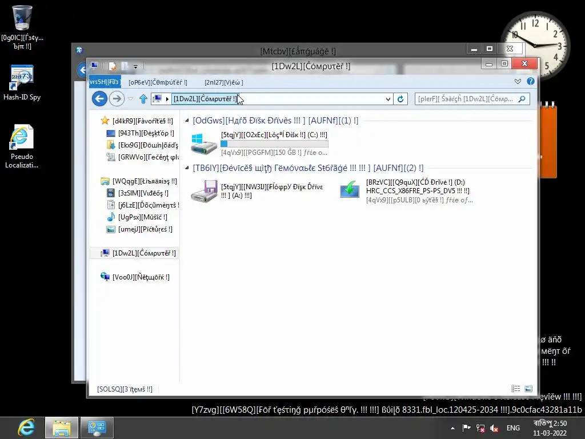This screenshot has width=585, height=439.
Task: Expand the ribbon with chevron
Action: pyautogui.click(x=518, y=81)
